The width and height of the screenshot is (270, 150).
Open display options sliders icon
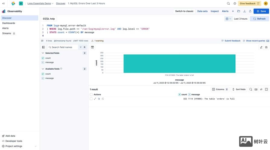(x=261, y=89)
